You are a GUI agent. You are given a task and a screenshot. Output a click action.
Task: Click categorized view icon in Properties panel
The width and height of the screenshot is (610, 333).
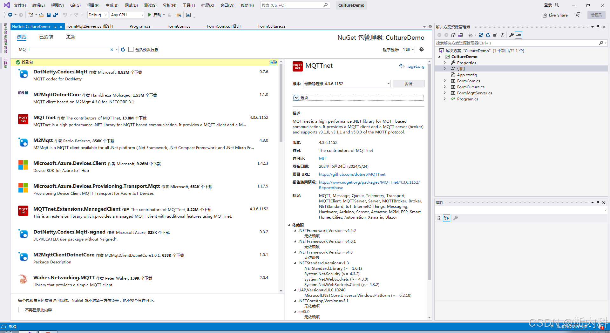pos(439,218)
